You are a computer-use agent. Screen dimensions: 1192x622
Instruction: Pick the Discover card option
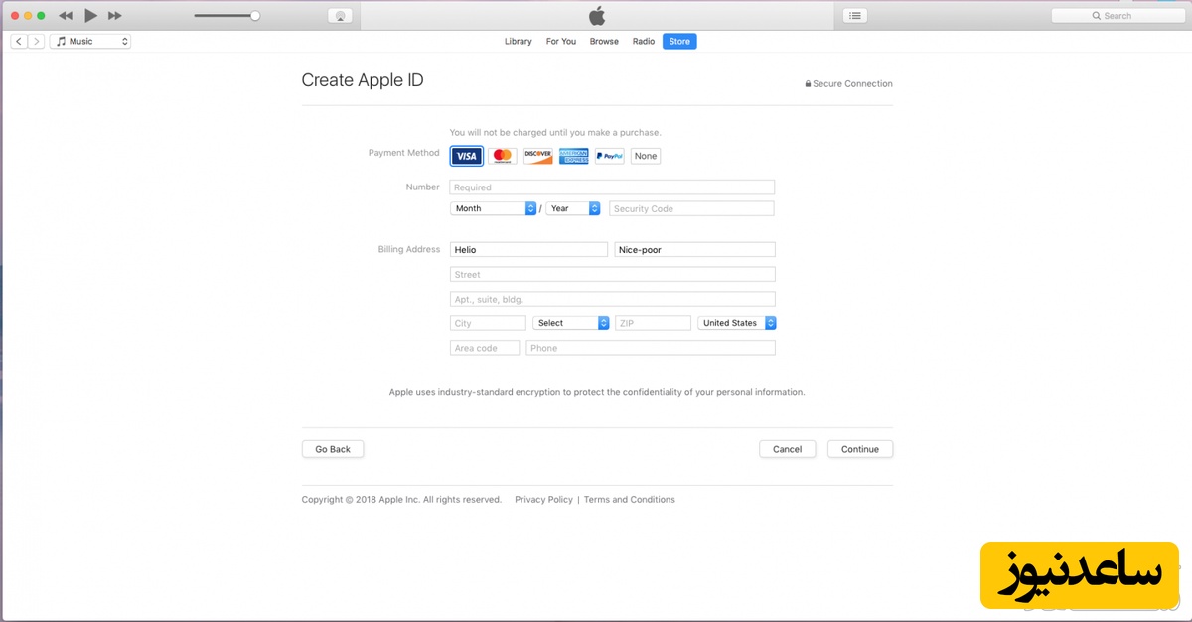click(x=537, y=156)
